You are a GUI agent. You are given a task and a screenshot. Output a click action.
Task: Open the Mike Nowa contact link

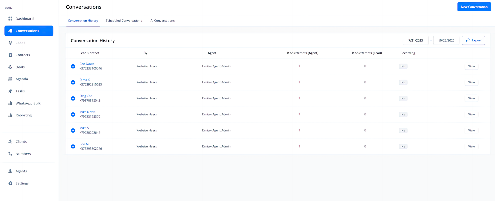coord(87,112)
